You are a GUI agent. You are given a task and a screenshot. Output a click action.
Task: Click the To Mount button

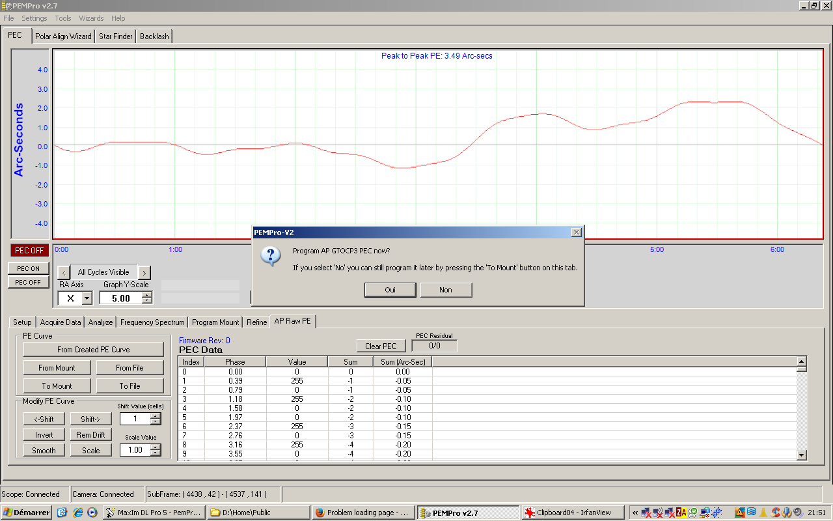click(x=57, y=386)
